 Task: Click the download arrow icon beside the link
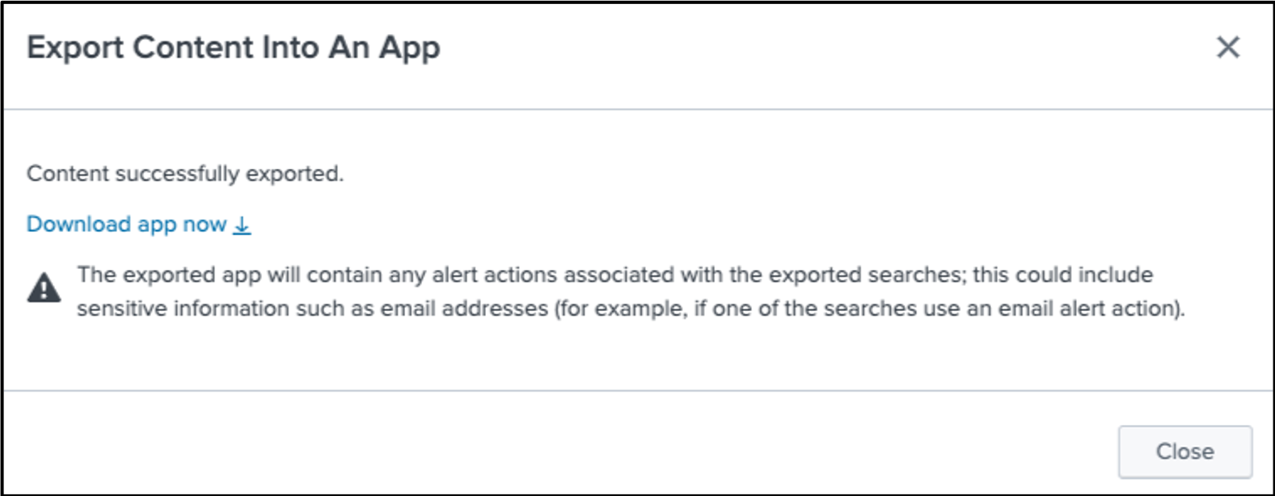pyautogui.click(x=242, y=225)
